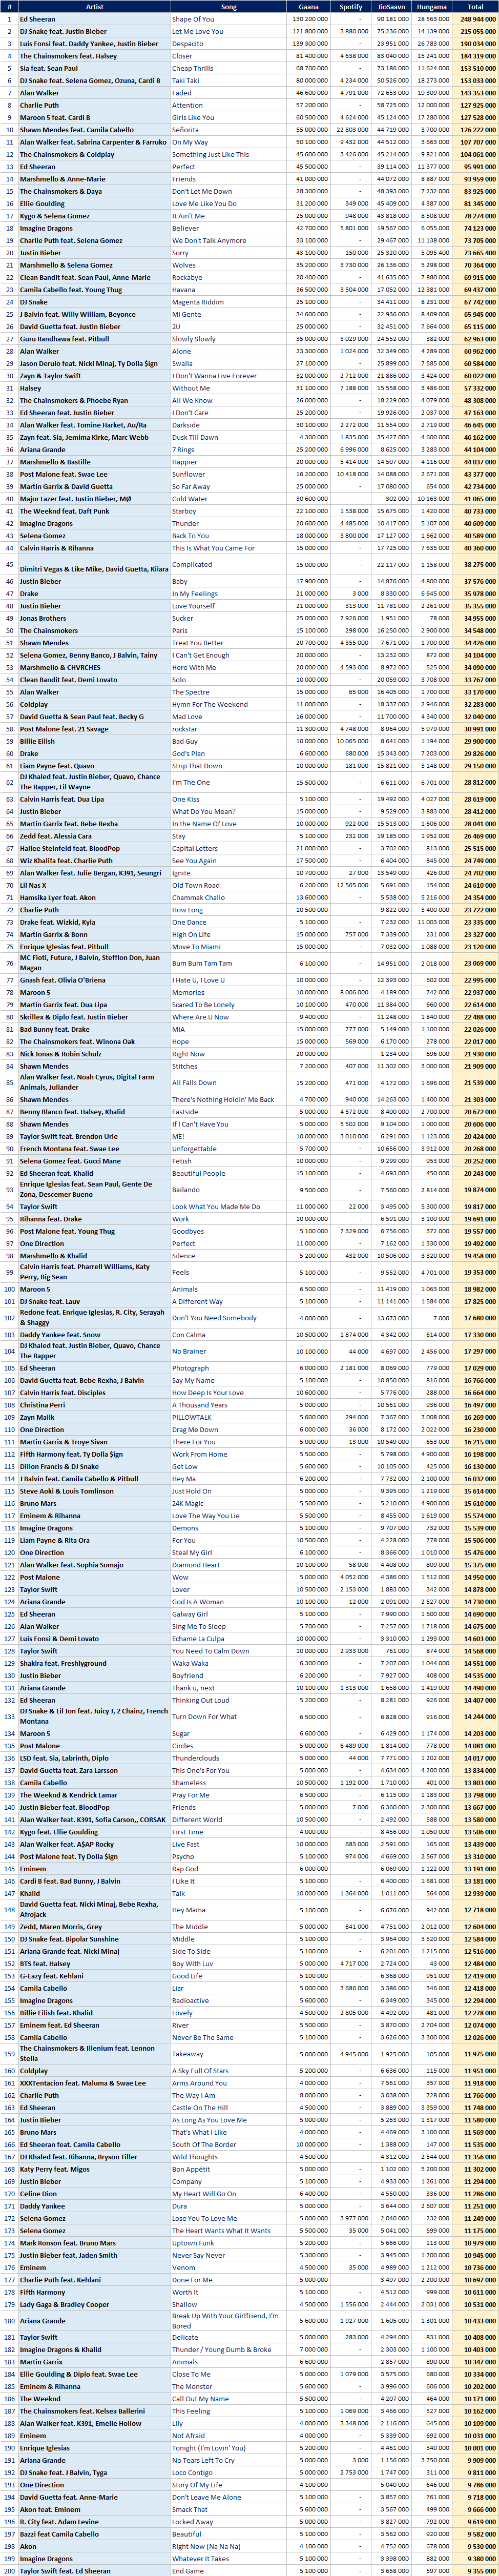
Task: Select the song cell 'Taki Taki'
Action: coord(228,81)
